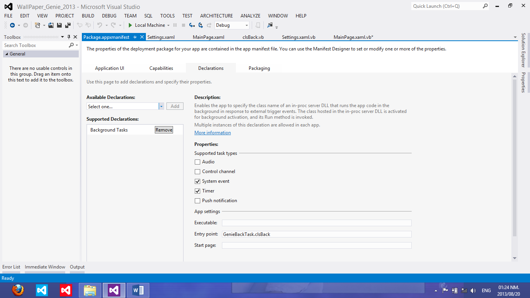Open the blue Visual Studio taskbar icon

[42, 290]
